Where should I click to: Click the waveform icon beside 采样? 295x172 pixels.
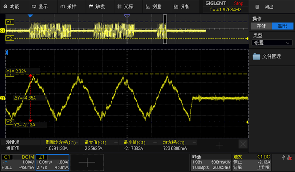pyautogui.click(x=63, y=6)
